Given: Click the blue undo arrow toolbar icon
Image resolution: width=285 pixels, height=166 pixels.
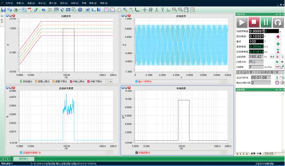Looking at the screenshot, I should tap(9, 9).
